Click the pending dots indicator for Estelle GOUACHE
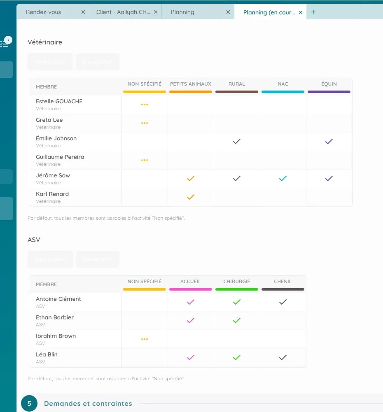Image resolution: width=383 pixels, height=412 pixels. pyautogui.click(x=144, y=105)
